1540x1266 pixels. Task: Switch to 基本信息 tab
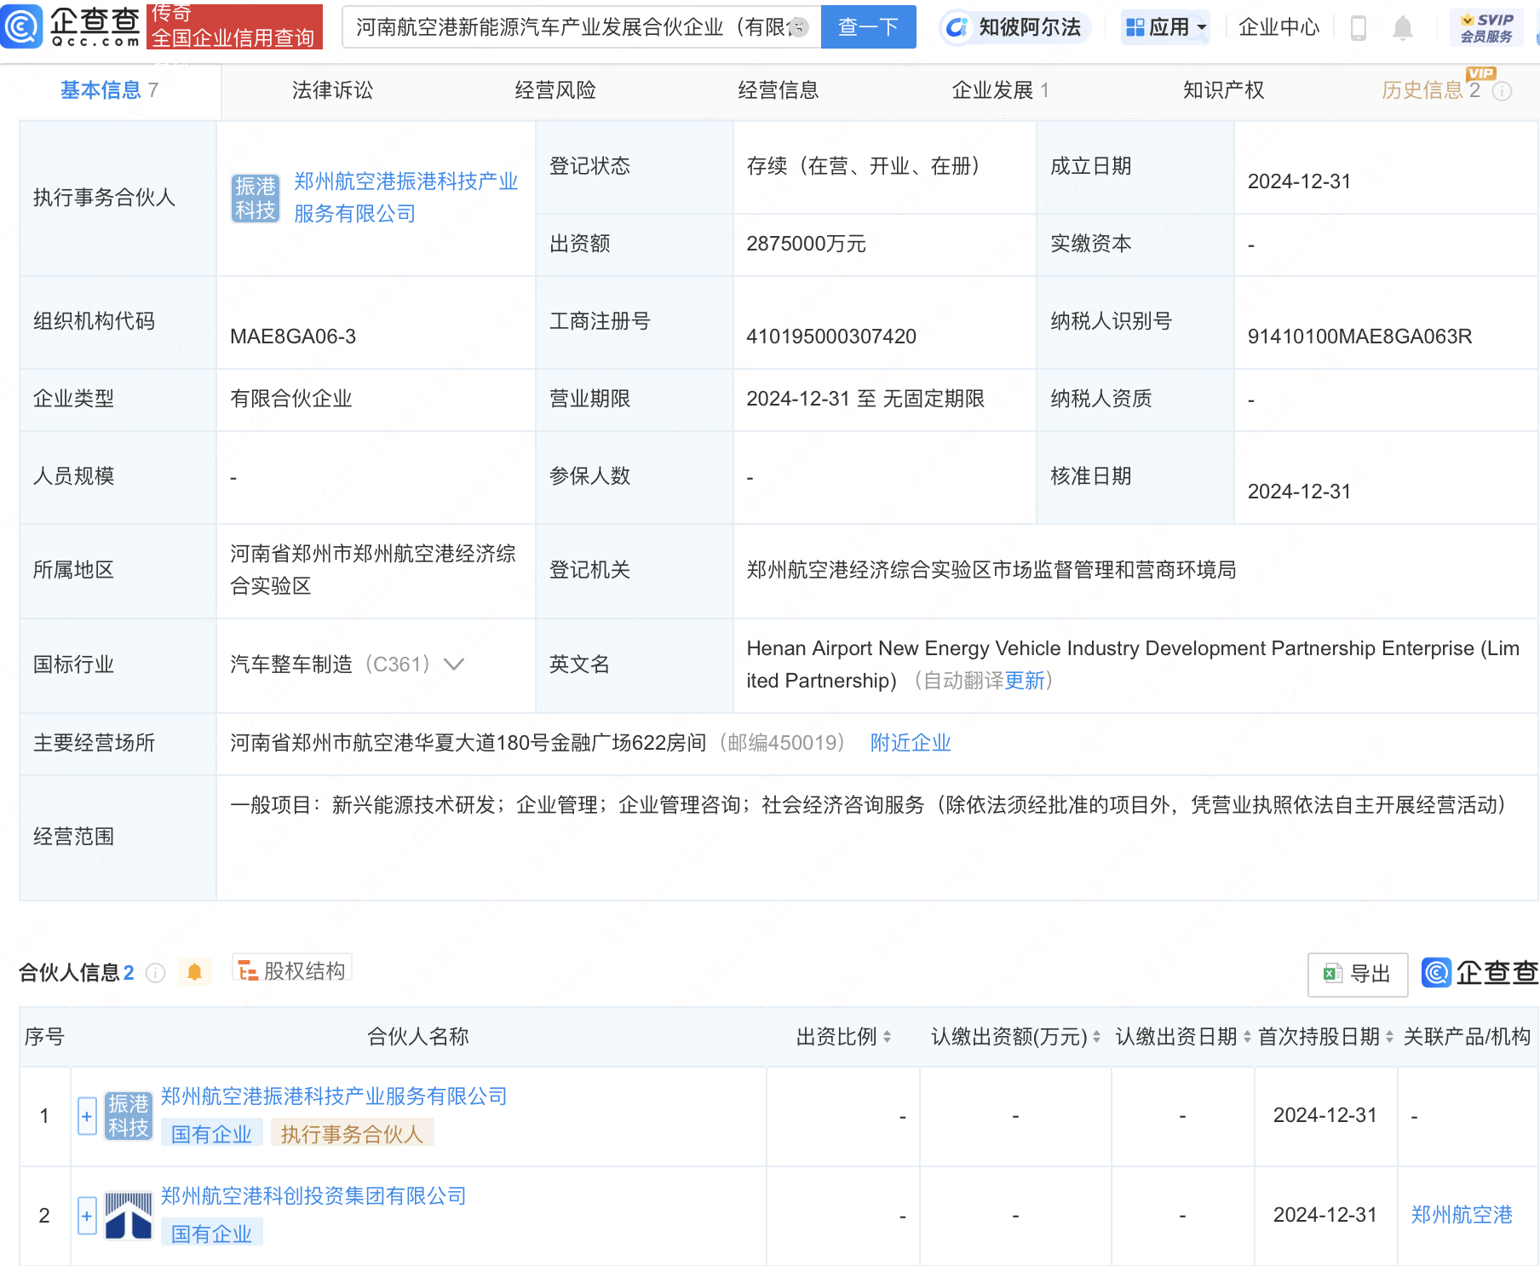tap(110, 90)
